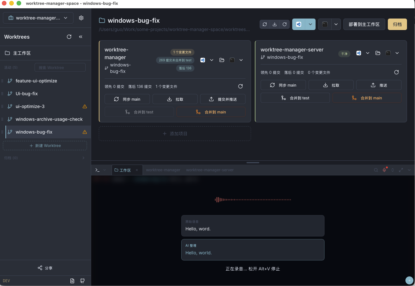Expand editor dropdown on worktree-manager card
Viewport: 415px width, 286px height.
pos(212,60)
